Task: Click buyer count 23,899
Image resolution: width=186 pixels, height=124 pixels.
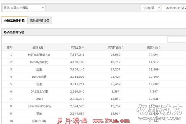Action: 154,69
